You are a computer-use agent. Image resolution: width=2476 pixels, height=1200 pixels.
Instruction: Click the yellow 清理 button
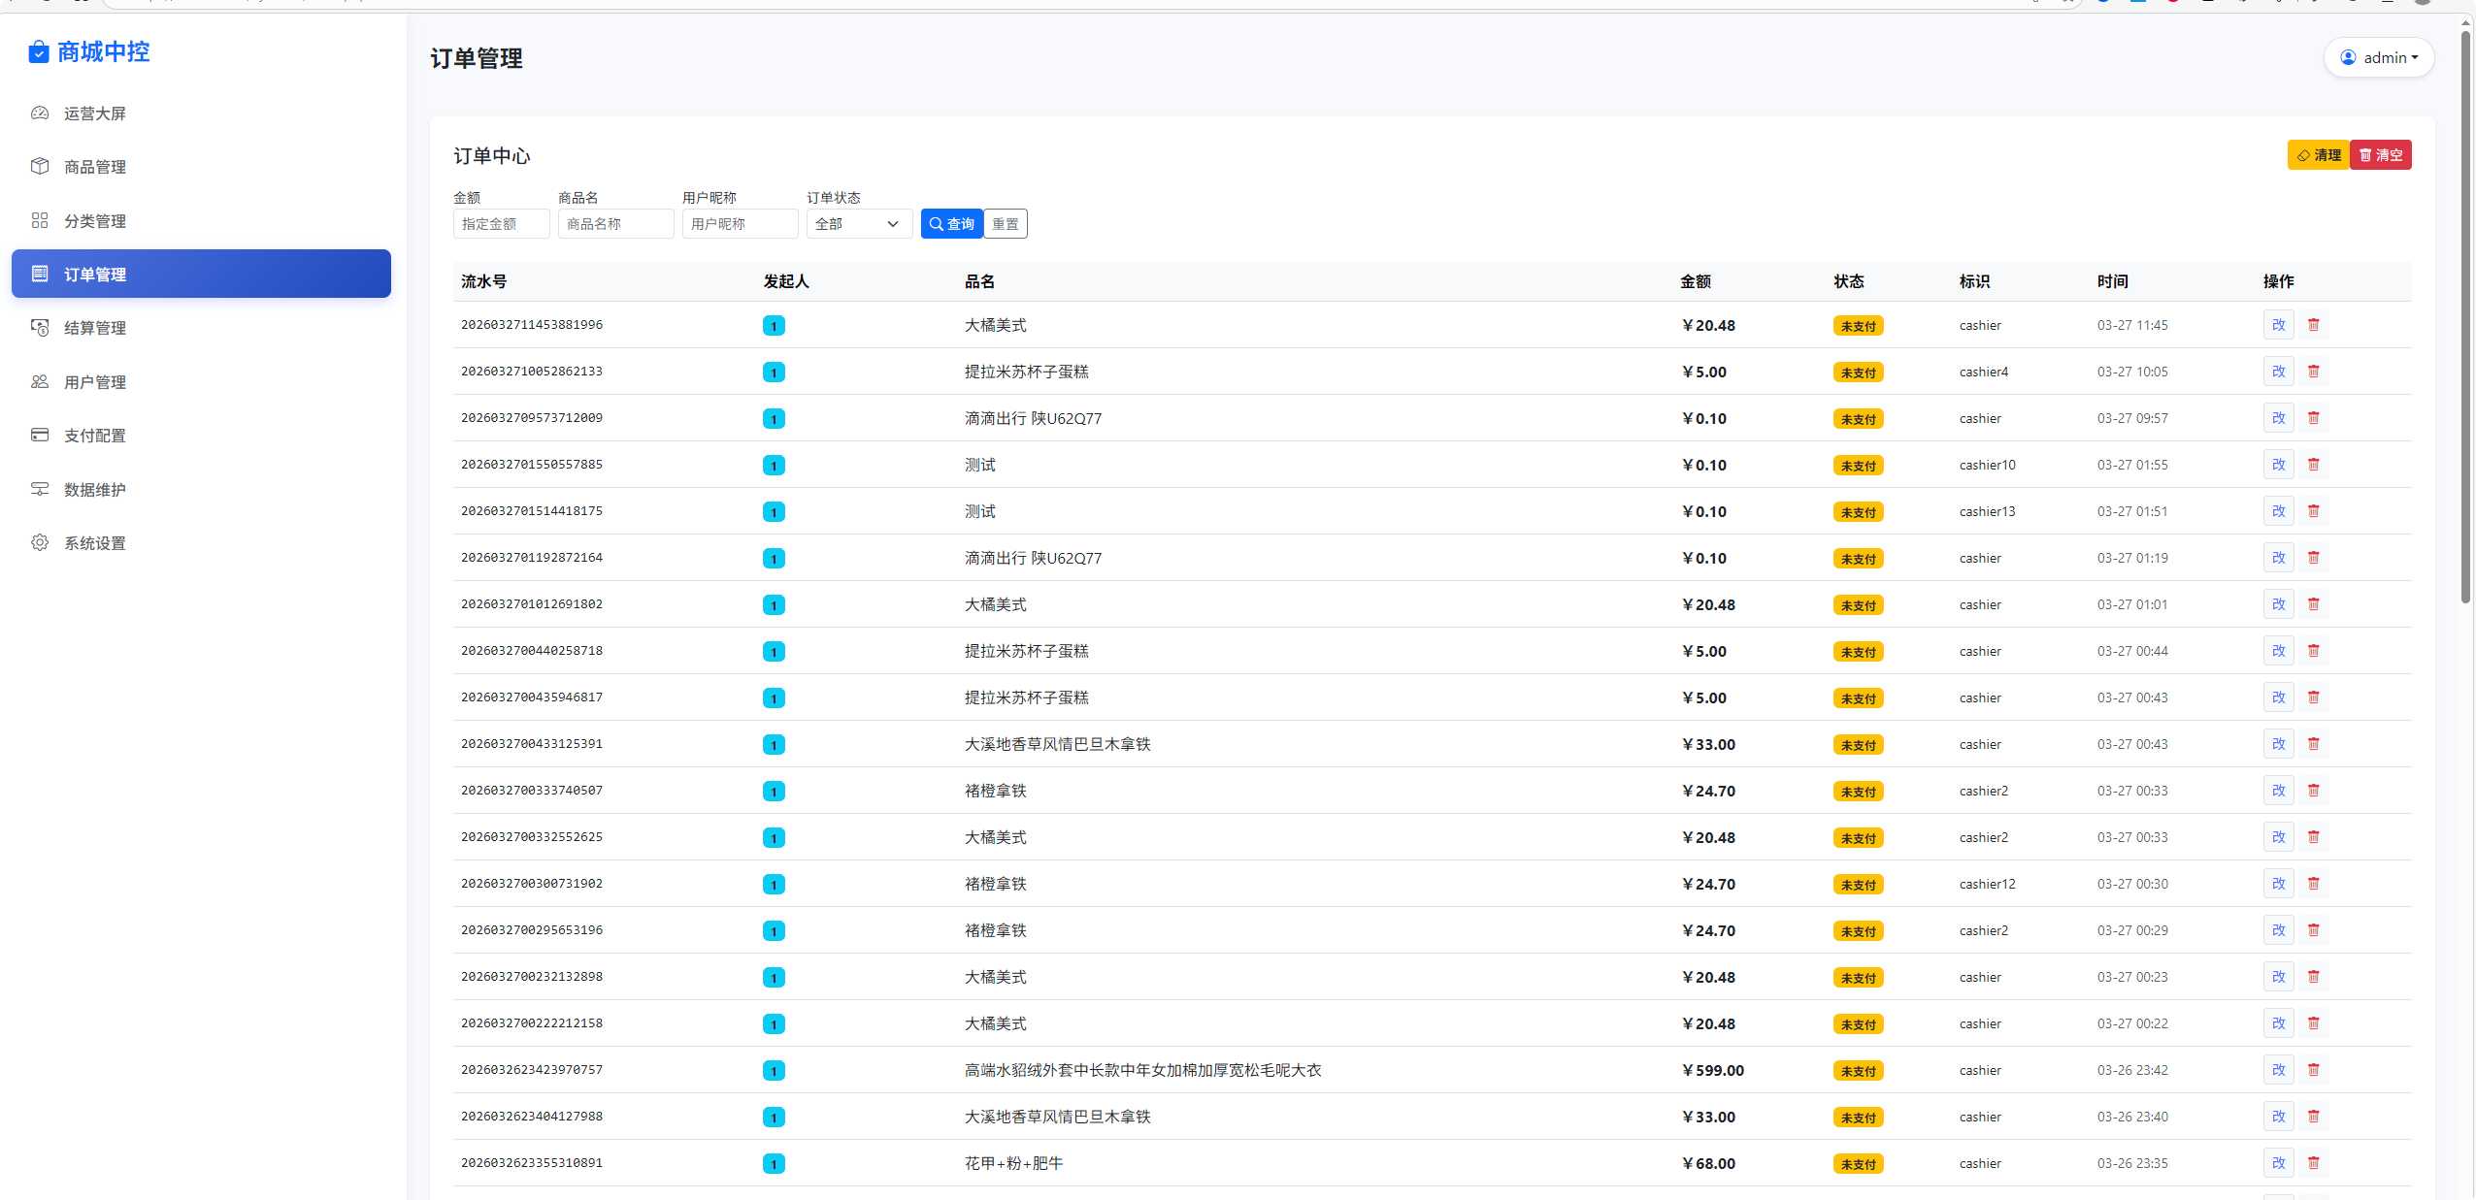(x=2318, y=155)
